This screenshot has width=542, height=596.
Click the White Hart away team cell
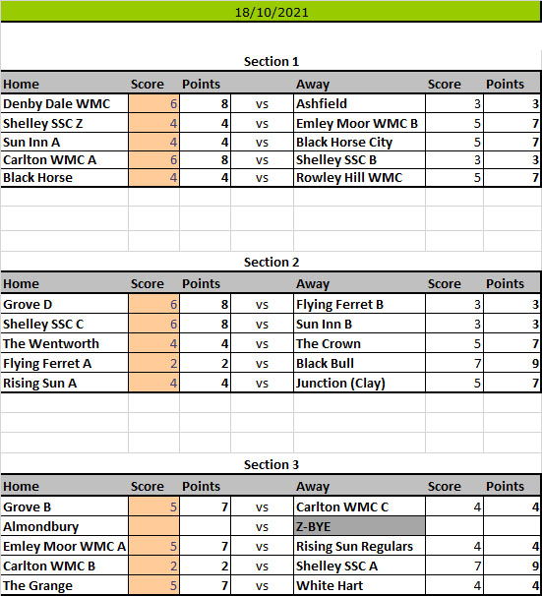359,585
